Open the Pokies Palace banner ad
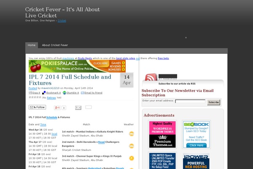Image resolution: width=253 pixels, height=169 pixels. pyautogui.click(x=77, y=66)
